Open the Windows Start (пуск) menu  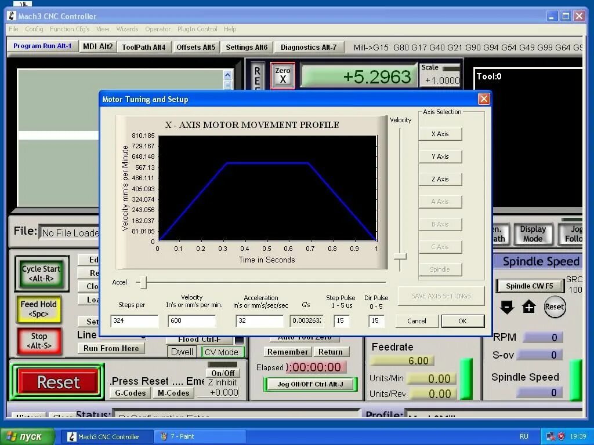(27, 436)
